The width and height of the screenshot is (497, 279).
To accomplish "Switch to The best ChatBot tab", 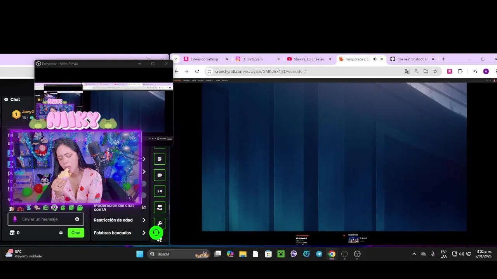I will click(x=412, y=59).
